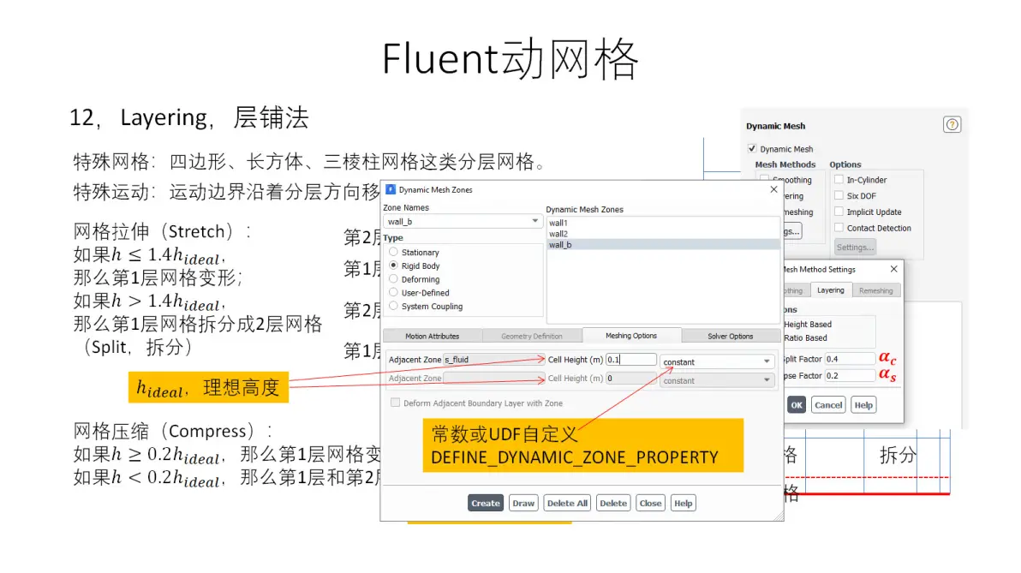Close the Mesh Method Settings dialog
This screenshot has width=1021, height=573.
[893, 269]
